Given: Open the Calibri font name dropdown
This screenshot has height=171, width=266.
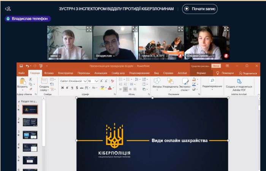Looking at the screenshot, I should pyautogui.click(x=85, y=81).
